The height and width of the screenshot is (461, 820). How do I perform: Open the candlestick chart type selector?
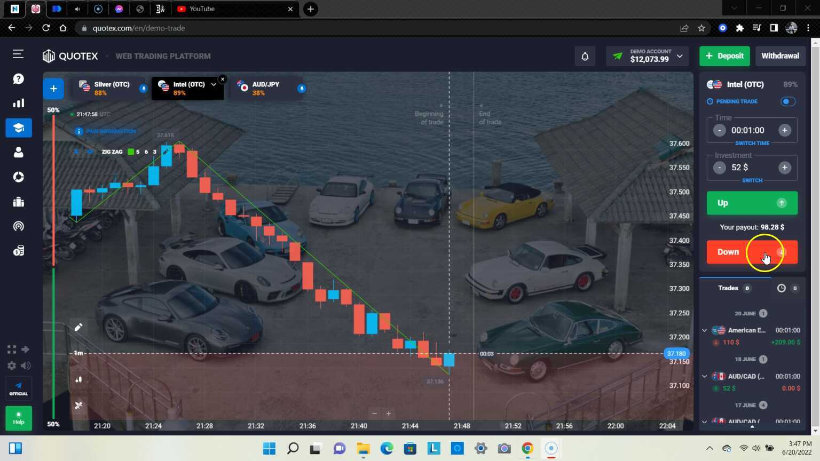tap(78, 379)
